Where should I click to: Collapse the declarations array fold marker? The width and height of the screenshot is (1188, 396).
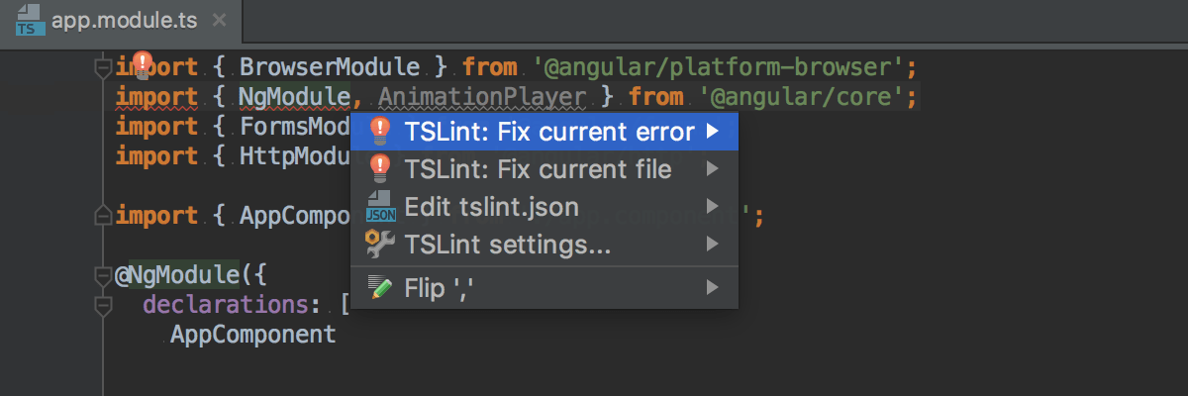tap(102, 305)
